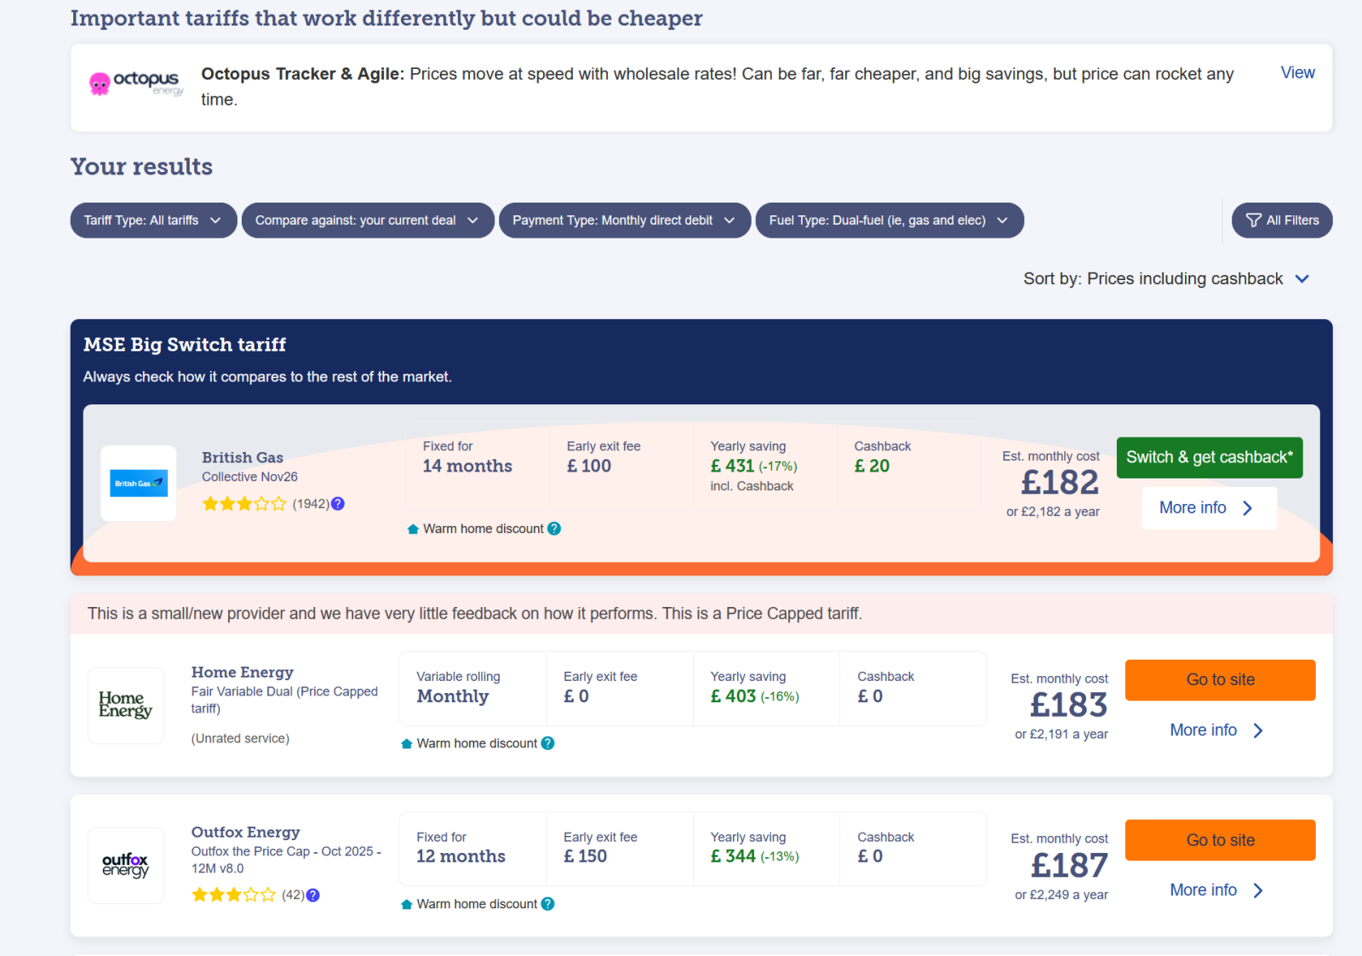Click British Gas warm home discount help icon
The image size is (1362, 956).
tap(554, 529)
